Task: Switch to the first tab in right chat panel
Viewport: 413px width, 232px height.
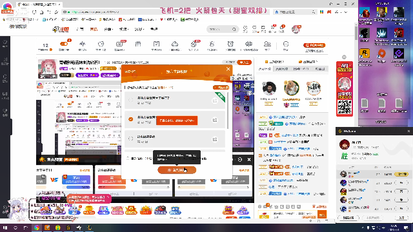Action: tap(265, 69)
